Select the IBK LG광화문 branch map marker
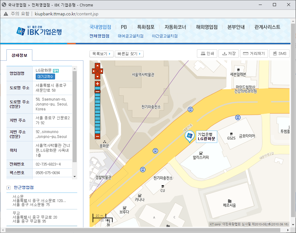This screenshot has height=233, width=296. click(190, 136)
